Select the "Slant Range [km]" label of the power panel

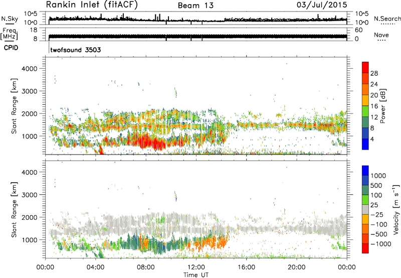pyautogui.click(x=14, y=106)
